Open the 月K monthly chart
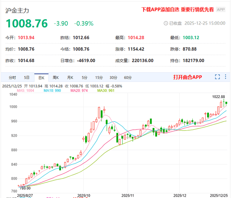231x198 pixels. tap(70, 78)
